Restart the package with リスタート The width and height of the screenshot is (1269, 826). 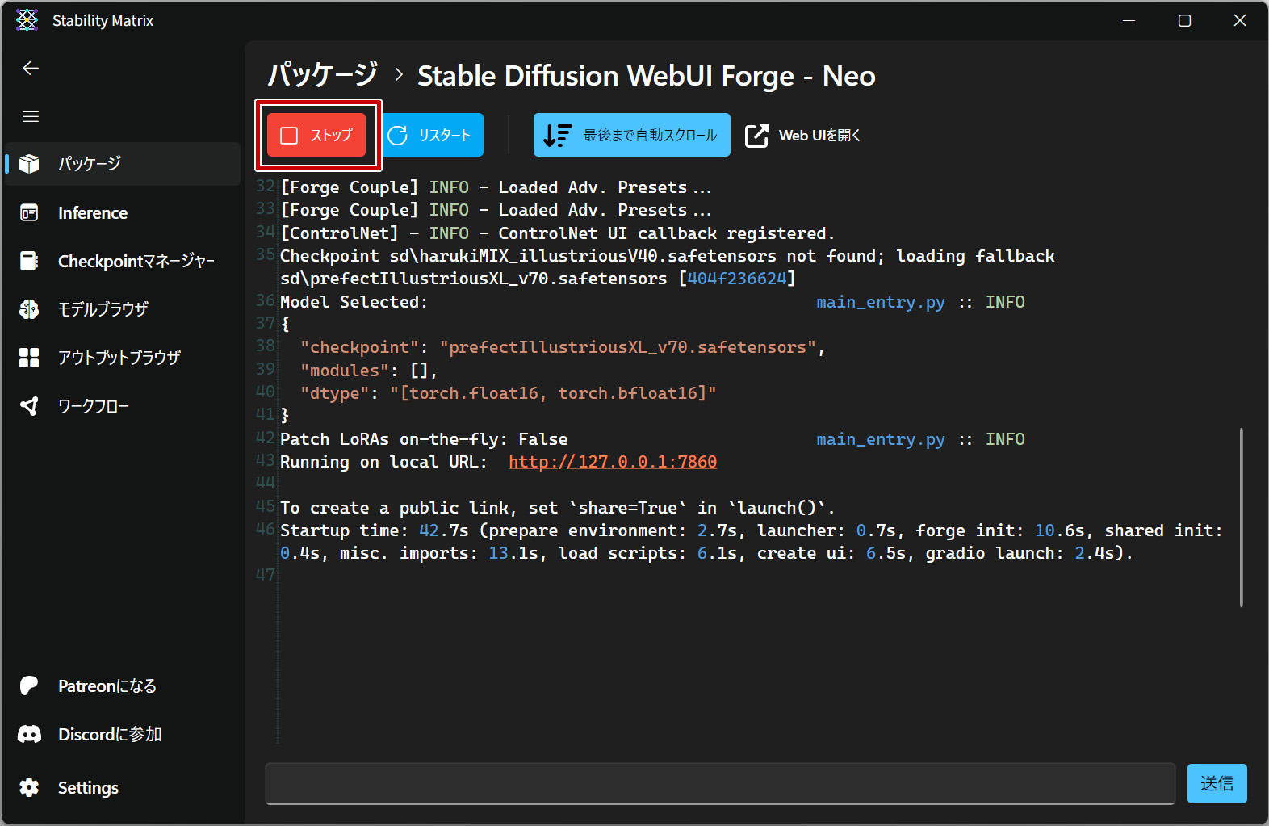click(432, 135)
